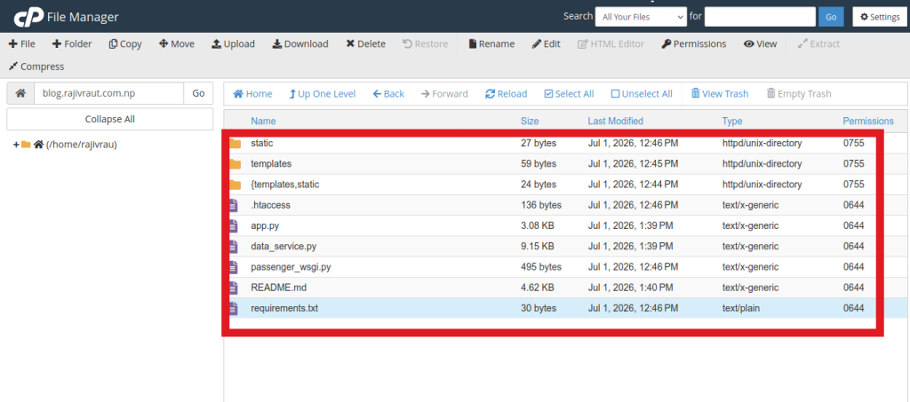The height and width of the screenshot is (402, 910).
Task: Click the README.md file icon
Action: (234, 288)
